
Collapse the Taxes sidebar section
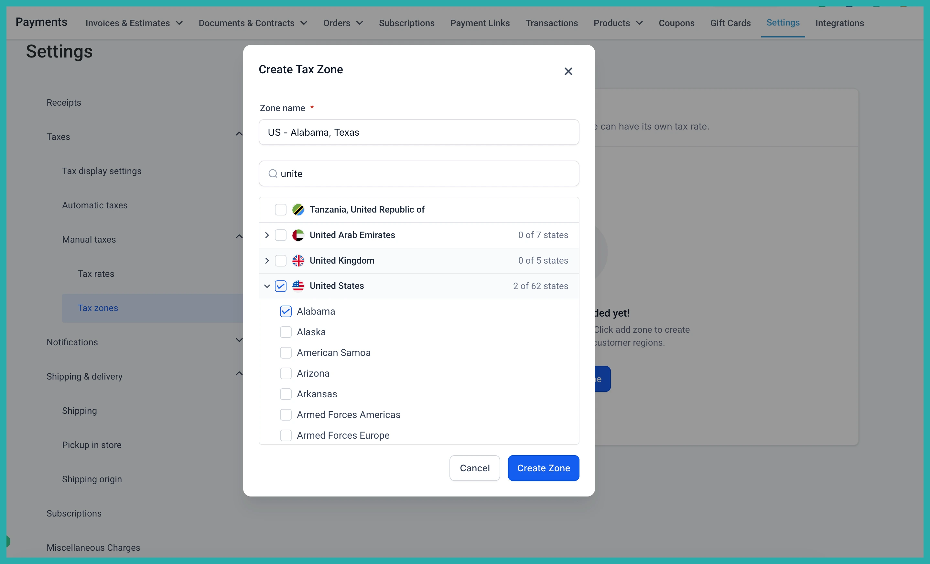tap(239, 134)
